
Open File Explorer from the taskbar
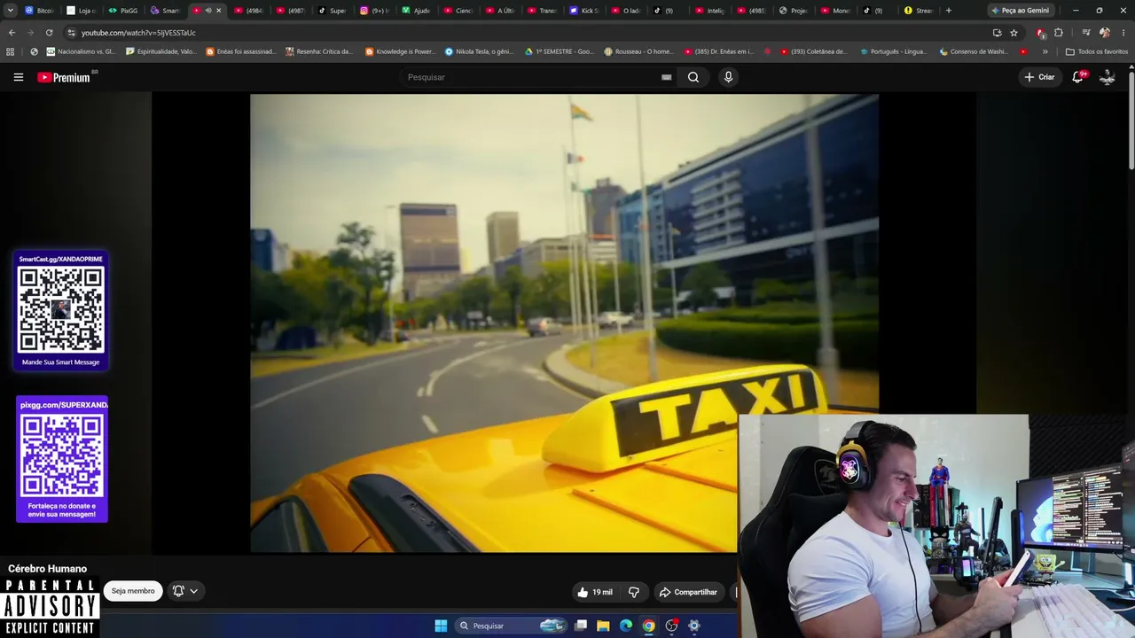[603, 626]
